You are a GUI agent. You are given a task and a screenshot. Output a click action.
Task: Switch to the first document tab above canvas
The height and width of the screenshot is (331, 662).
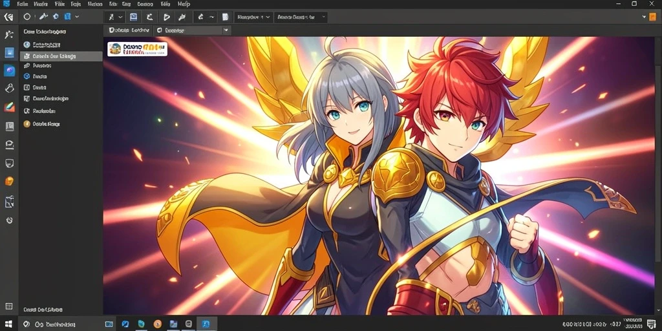pyautogui.click(x=129, y=30)
